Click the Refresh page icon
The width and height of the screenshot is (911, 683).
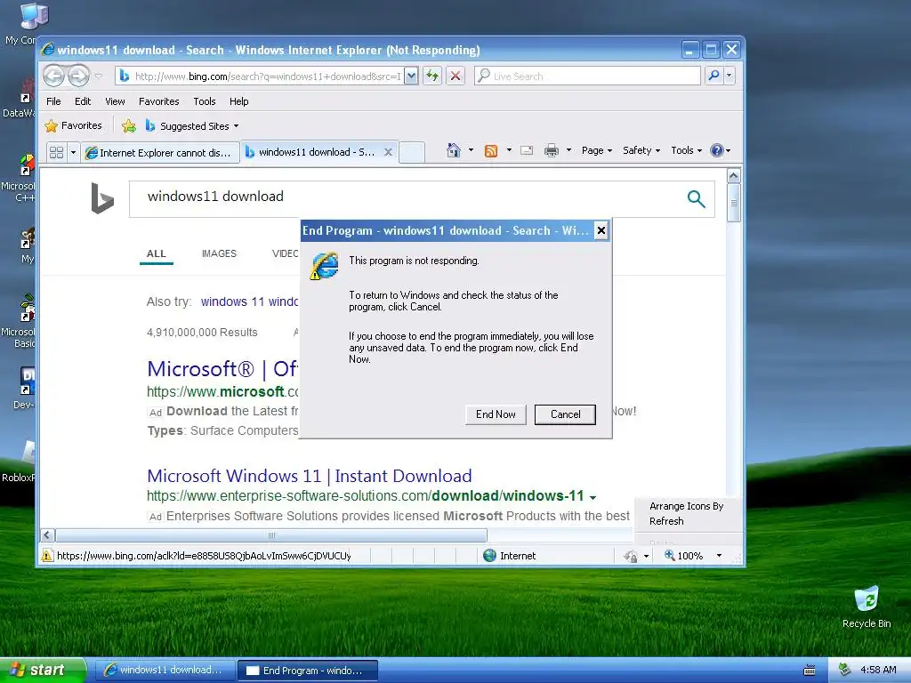[432, 76]
